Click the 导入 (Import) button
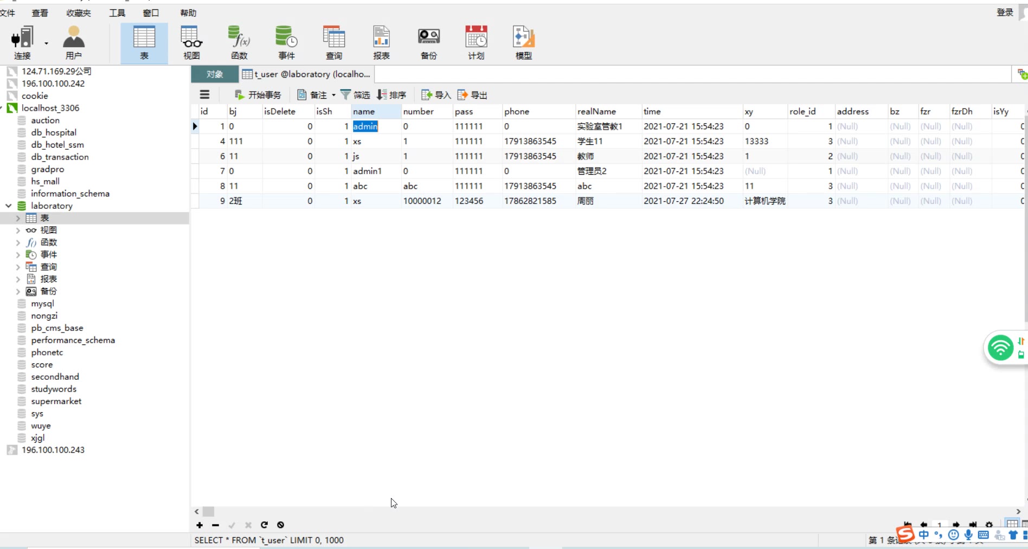Viewport: 1028px width, 549px height. [436, 95]
